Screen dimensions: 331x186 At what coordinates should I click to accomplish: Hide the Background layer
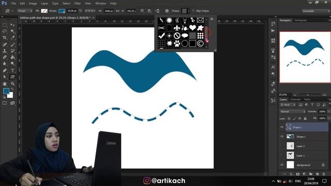[x=282, y=165]
